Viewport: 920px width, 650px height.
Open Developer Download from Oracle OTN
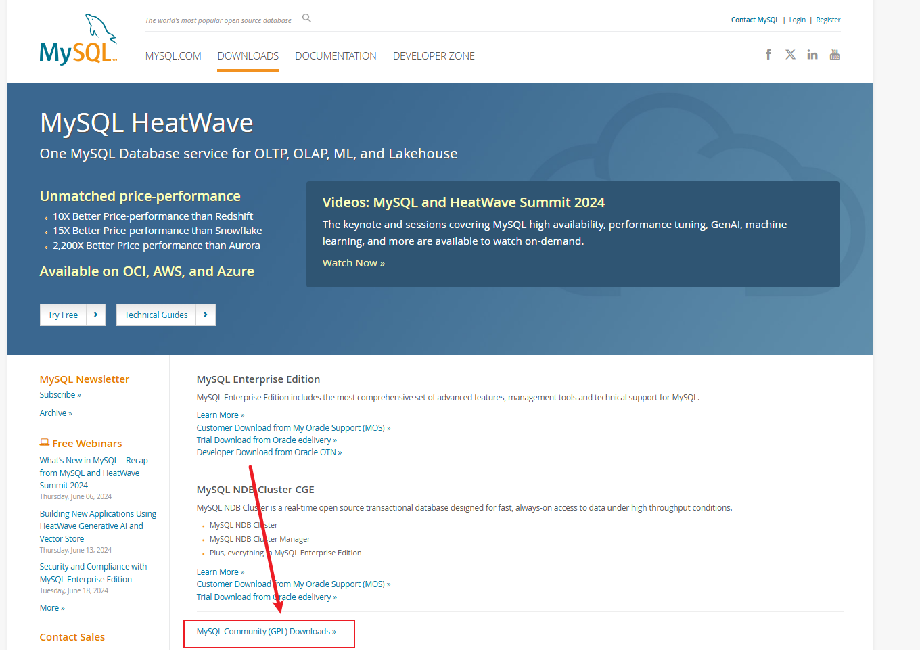click(269, 452)
